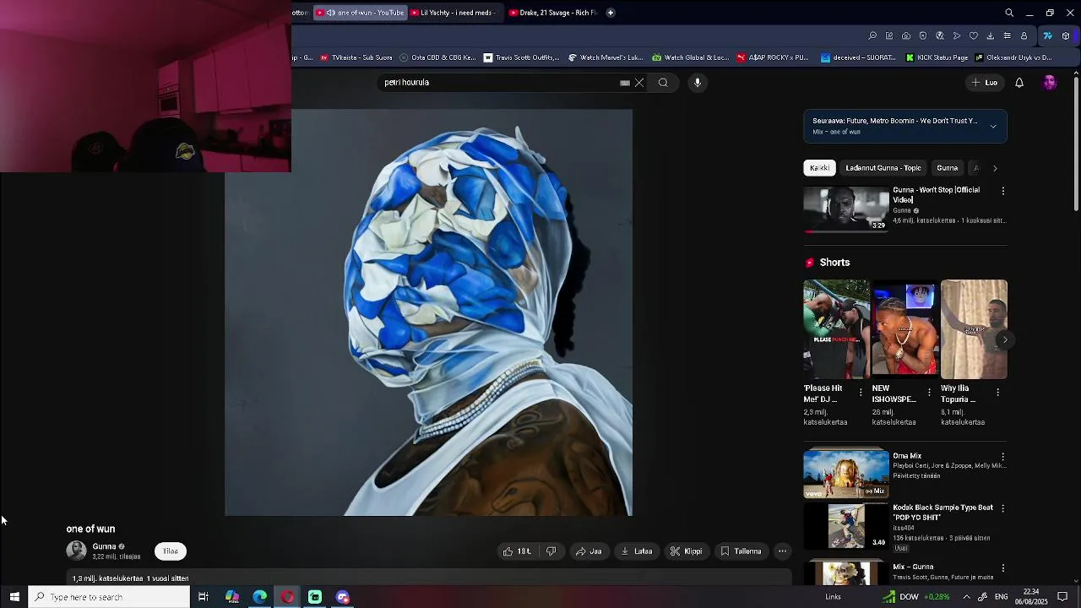This screenshot has height=608, width=1081.
Task: Open Gunna channel avatar below the title
Action: pyautogui.click(x=76, y=551)
